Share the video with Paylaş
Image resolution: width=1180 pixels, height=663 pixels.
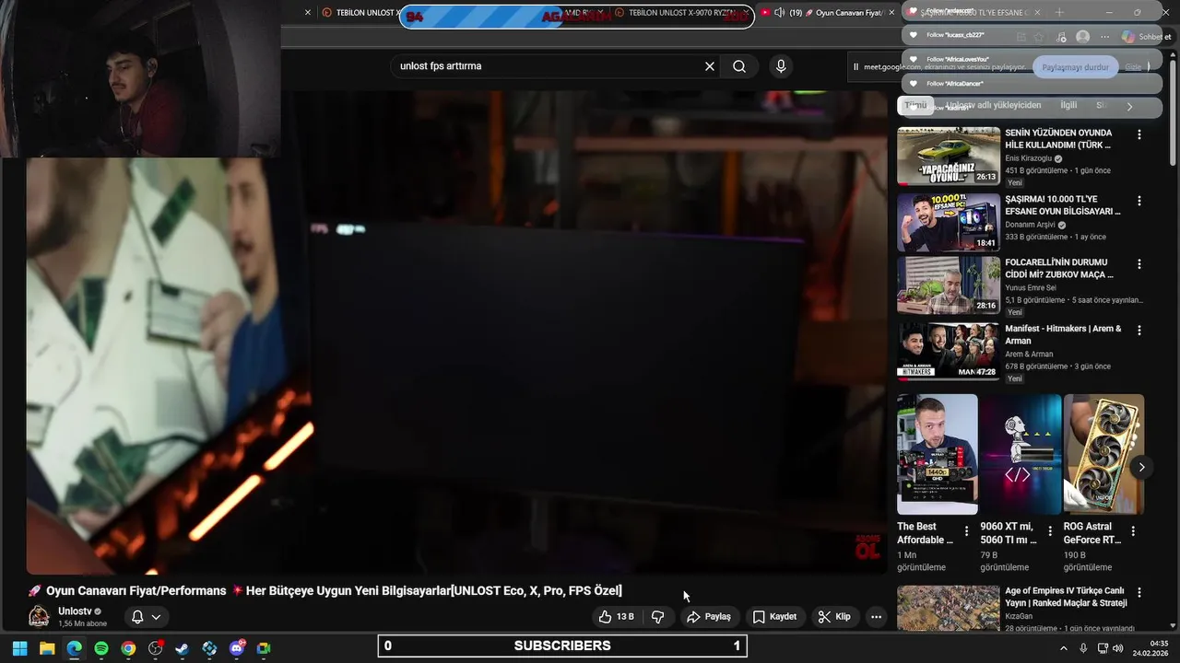tap(709, 617)
